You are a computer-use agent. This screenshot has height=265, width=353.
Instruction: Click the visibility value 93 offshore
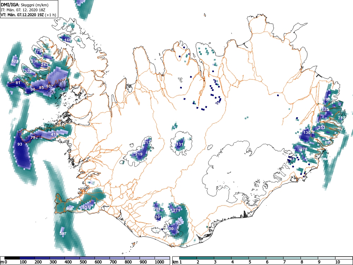(x=20, y=144)
